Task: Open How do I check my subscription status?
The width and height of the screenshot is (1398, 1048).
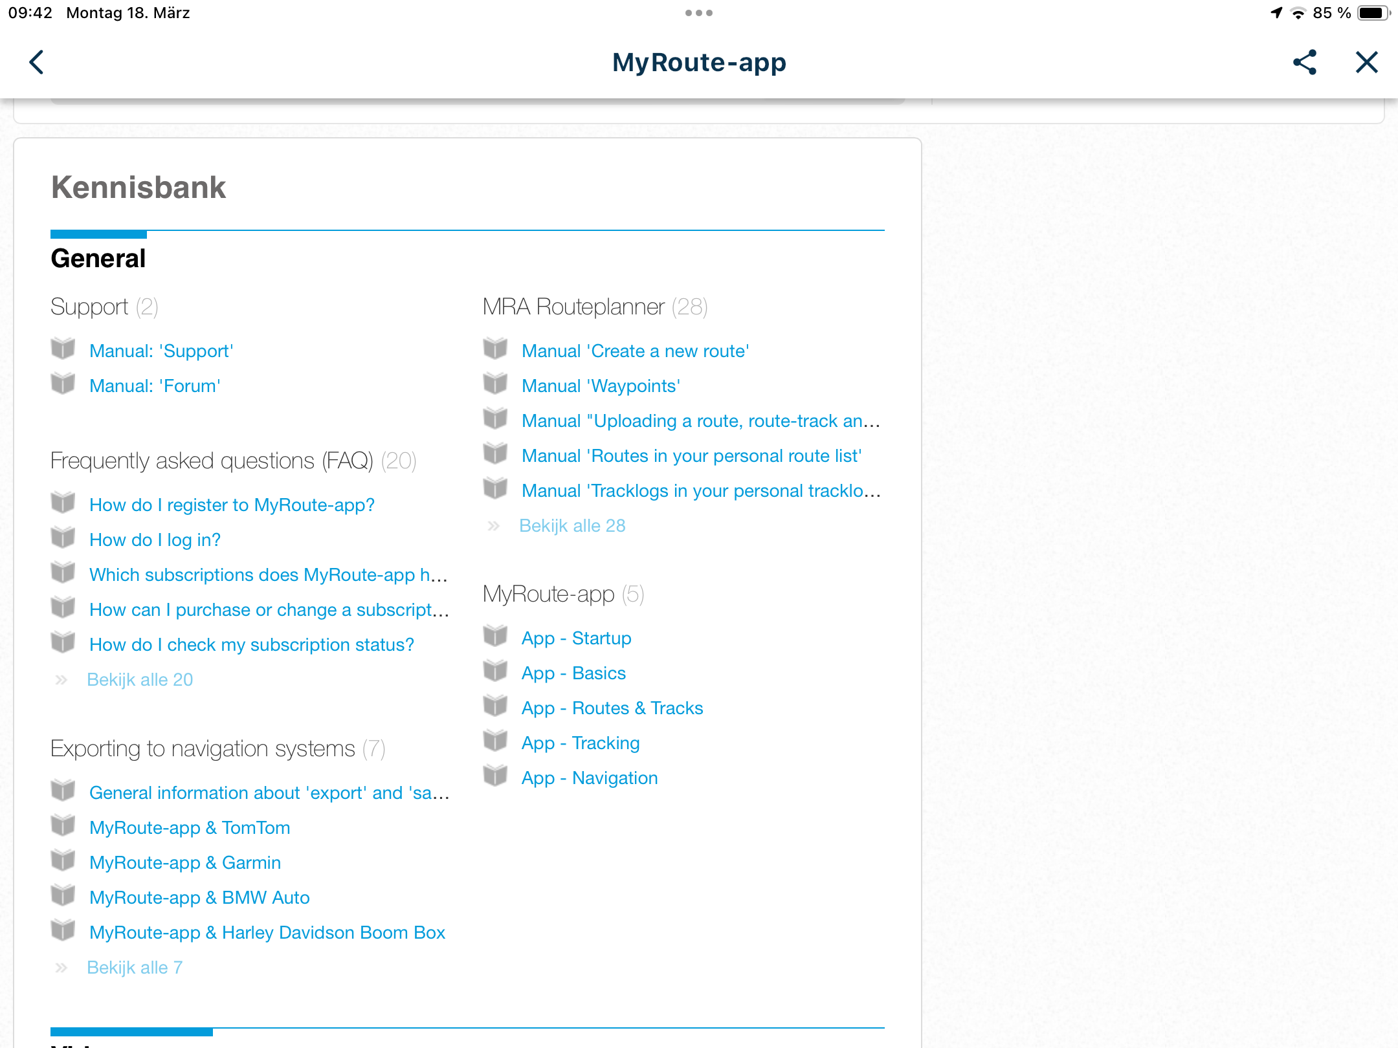Action: click(252, 644)
